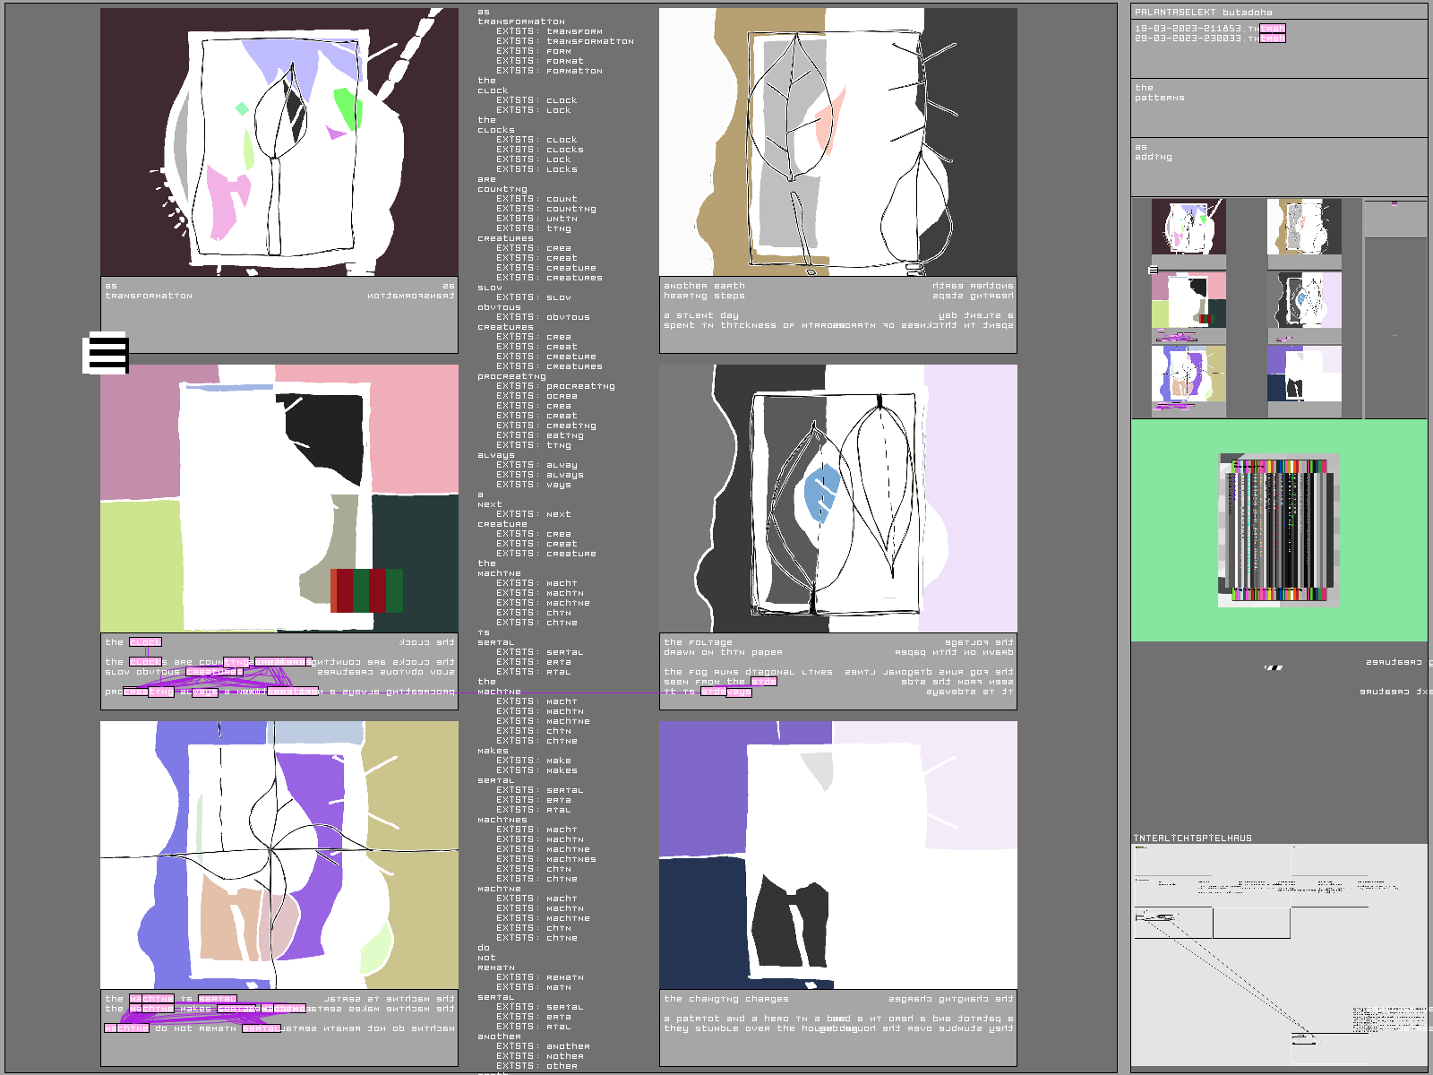This screenshot has width=1433, height=1075.
Task: Click 'the patterns' text panel
Action: pyautogui.click(x=1278, y=106)
